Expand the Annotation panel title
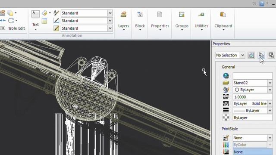The height and width of the screenshot is (155, 276). tap(72, 35)
